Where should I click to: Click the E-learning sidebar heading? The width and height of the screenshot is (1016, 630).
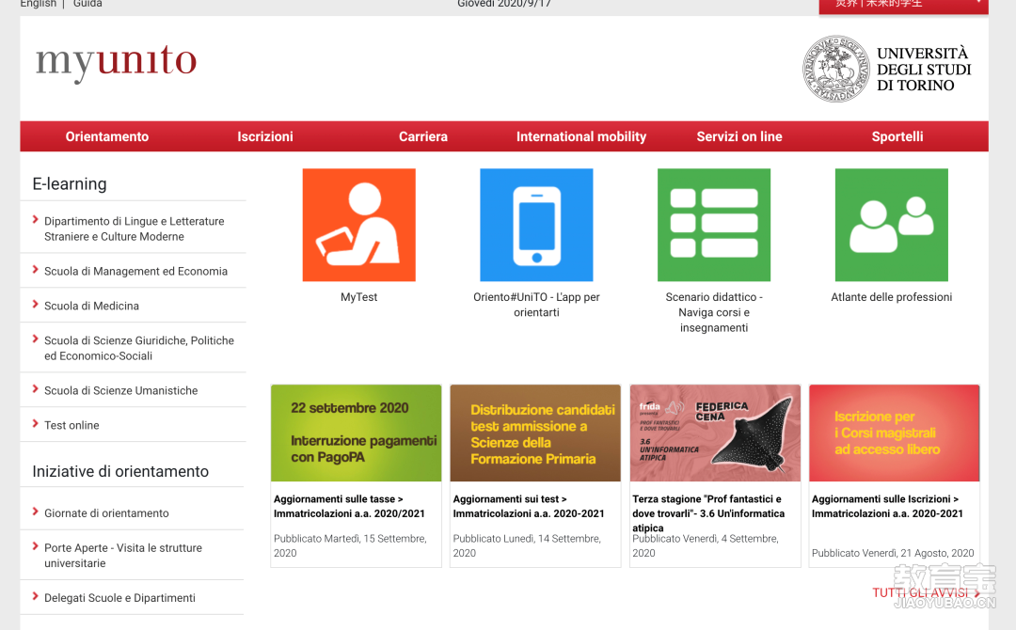coord(70,184)
